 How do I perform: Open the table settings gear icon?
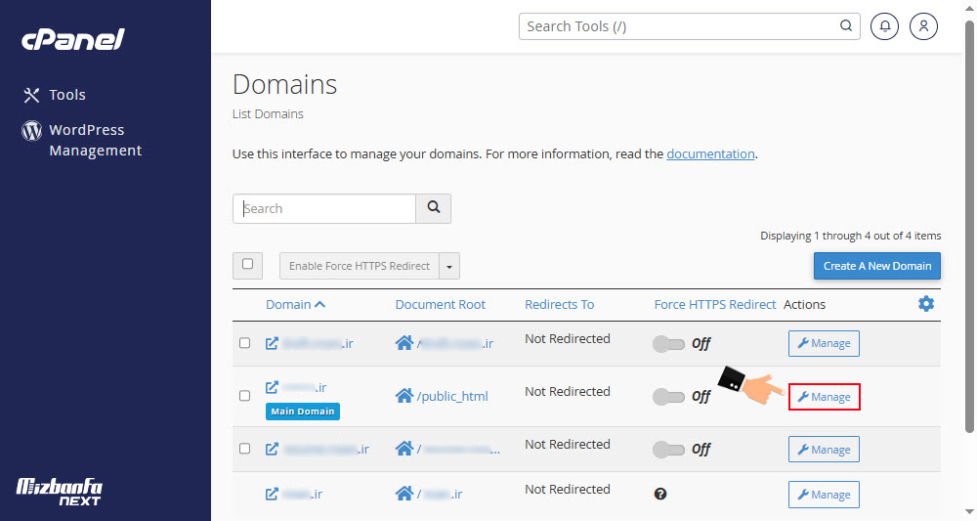tap(926, 304)
